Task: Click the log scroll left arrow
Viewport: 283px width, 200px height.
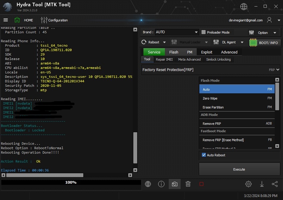Action: tap(3, 175)
